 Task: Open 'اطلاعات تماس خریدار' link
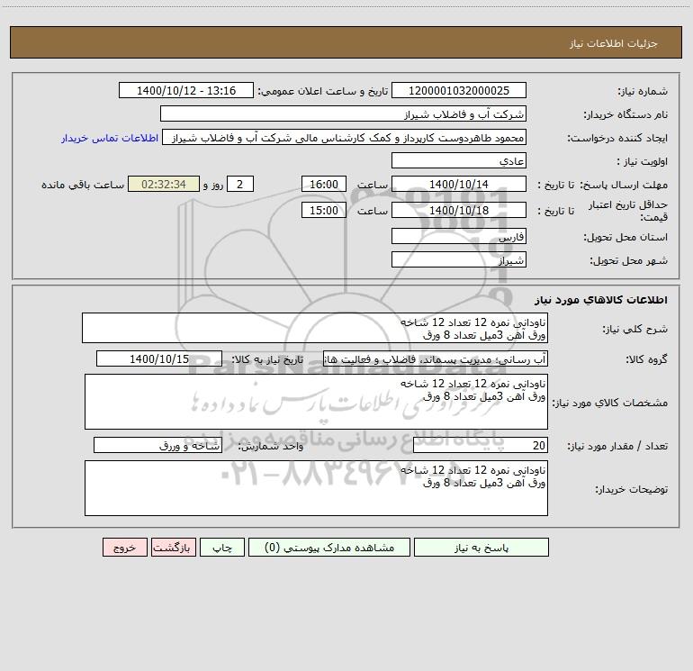pos(110,138)
